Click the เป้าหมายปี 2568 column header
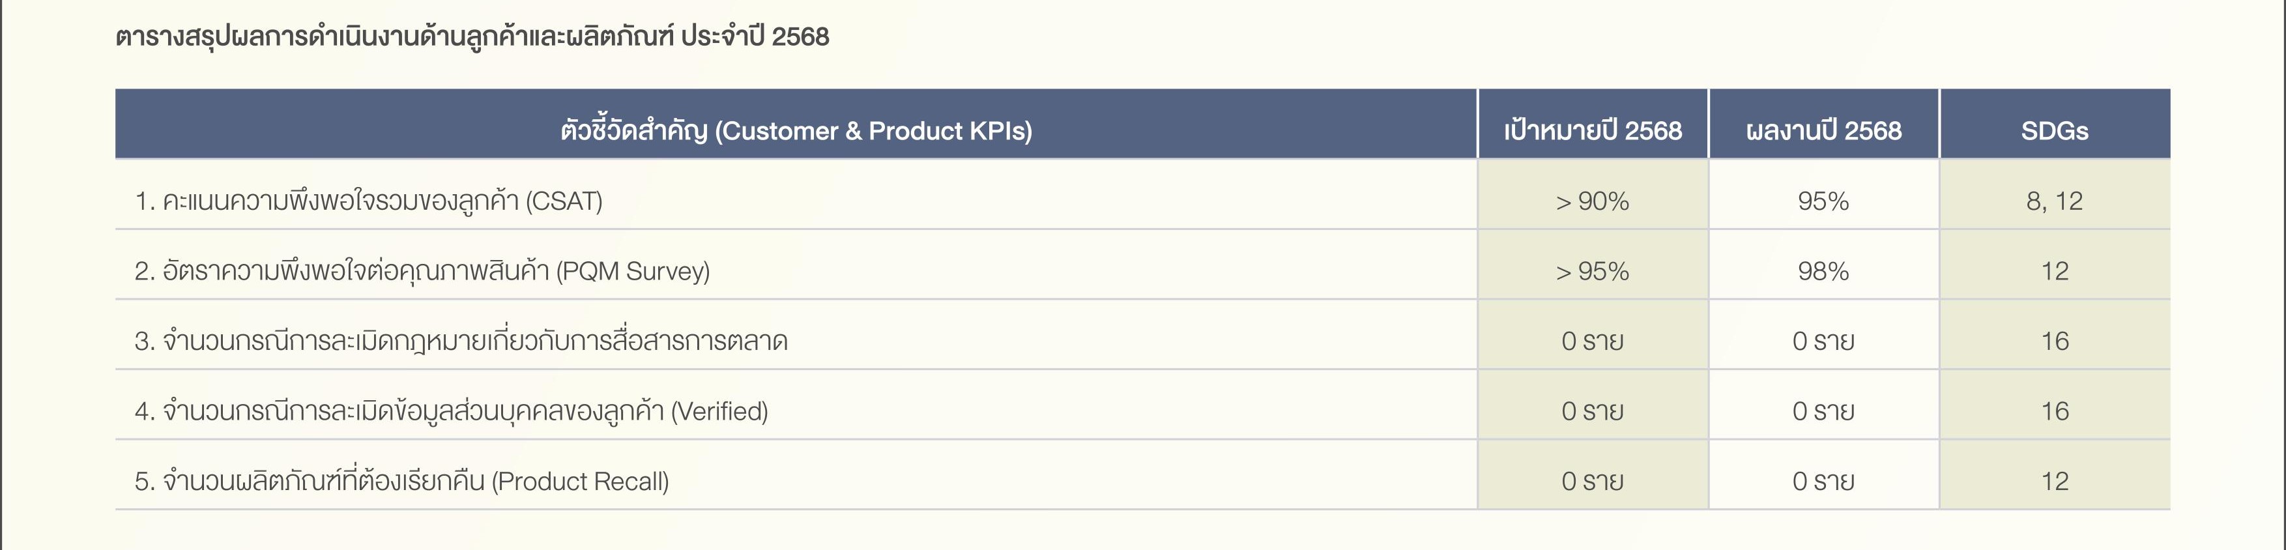Screen dimensions: 2286x550 tap(1593, 130)
